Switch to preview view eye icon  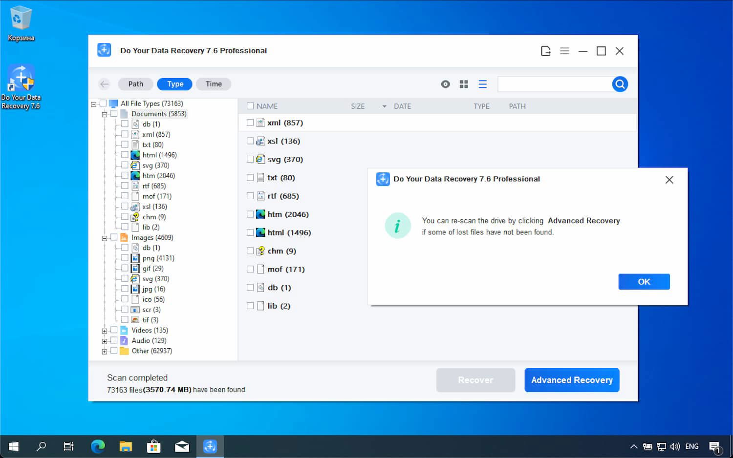coord(445,84)
